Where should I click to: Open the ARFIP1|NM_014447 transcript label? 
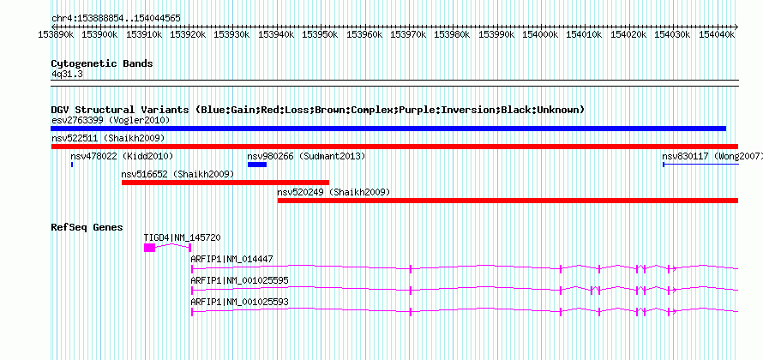coord(231,259)
